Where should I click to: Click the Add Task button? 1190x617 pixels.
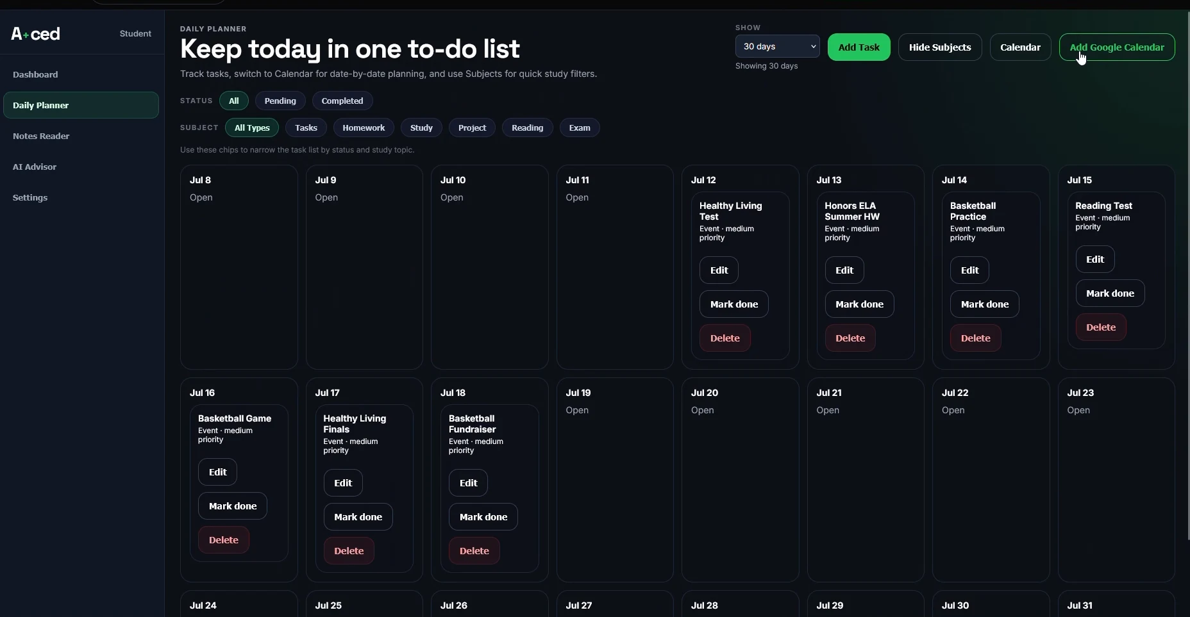(859, 47)
